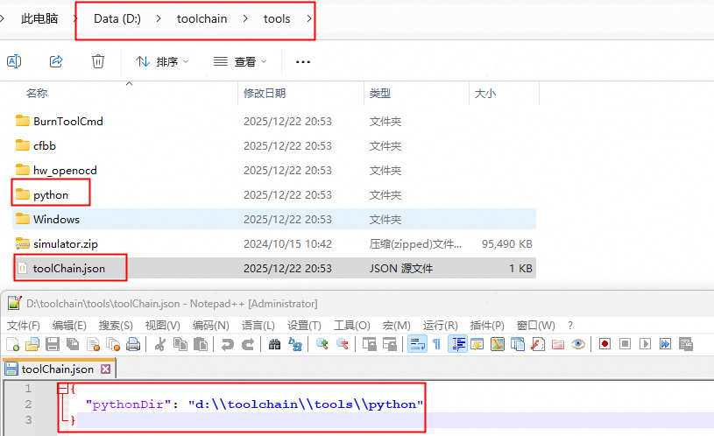Open the 插件(P) plugins menu

pos(486,325)
